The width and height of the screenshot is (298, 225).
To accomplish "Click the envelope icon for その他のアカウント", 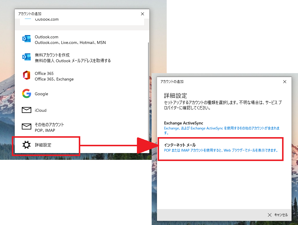I will click(x=27, y=127).
